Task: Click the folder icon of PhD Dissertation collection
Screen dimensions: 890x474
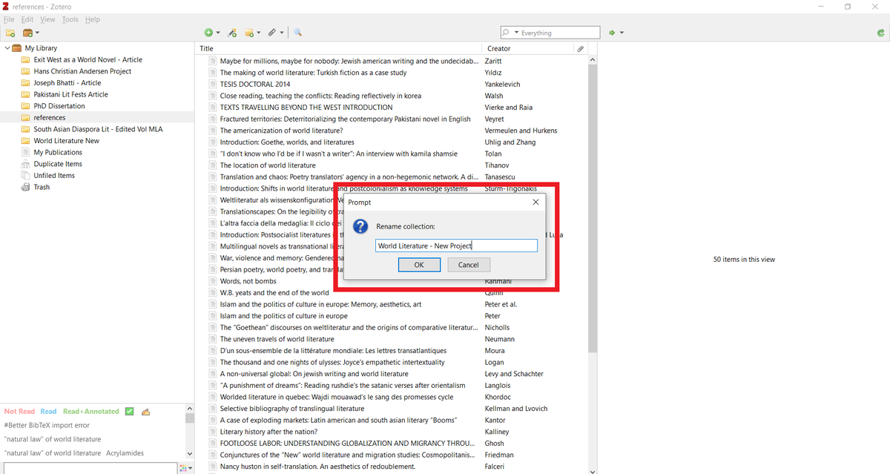Action: point(26,106)
